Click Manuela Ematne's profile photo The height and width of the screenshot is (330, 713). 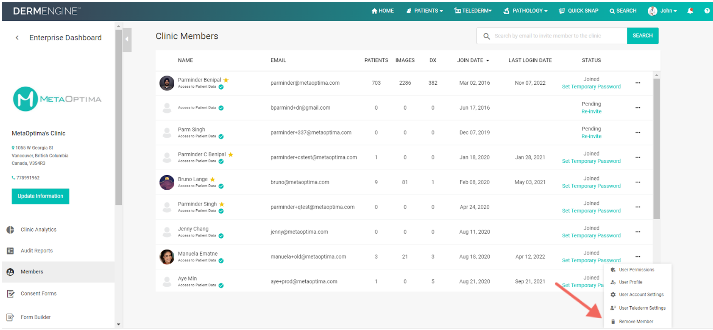[x=167, y=257]
